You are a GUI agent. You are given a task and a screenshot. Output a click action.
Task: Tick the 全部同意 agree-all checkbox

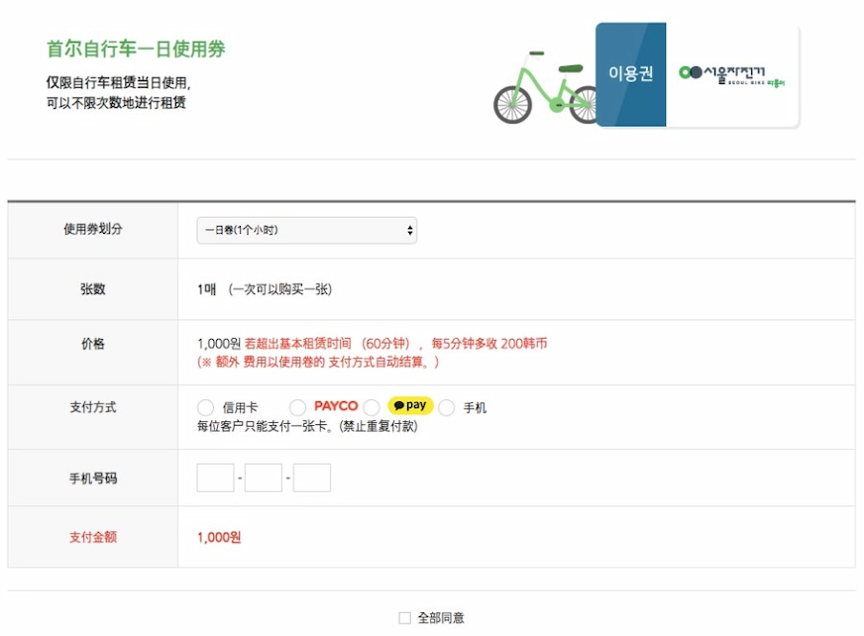coord(405,618)
